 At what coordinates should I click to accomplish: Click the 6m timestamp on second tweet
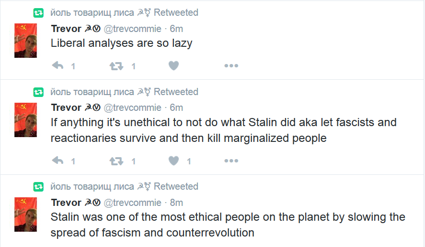click(x=176, y=108)
